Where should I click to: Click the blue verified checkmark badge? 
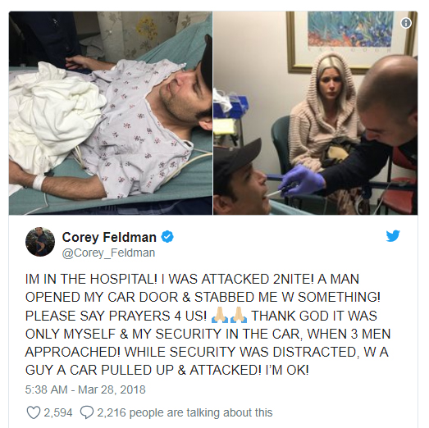point(167,237)
